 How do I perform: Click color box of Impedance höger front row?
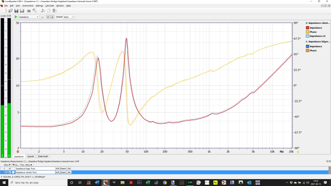(13, 168)
